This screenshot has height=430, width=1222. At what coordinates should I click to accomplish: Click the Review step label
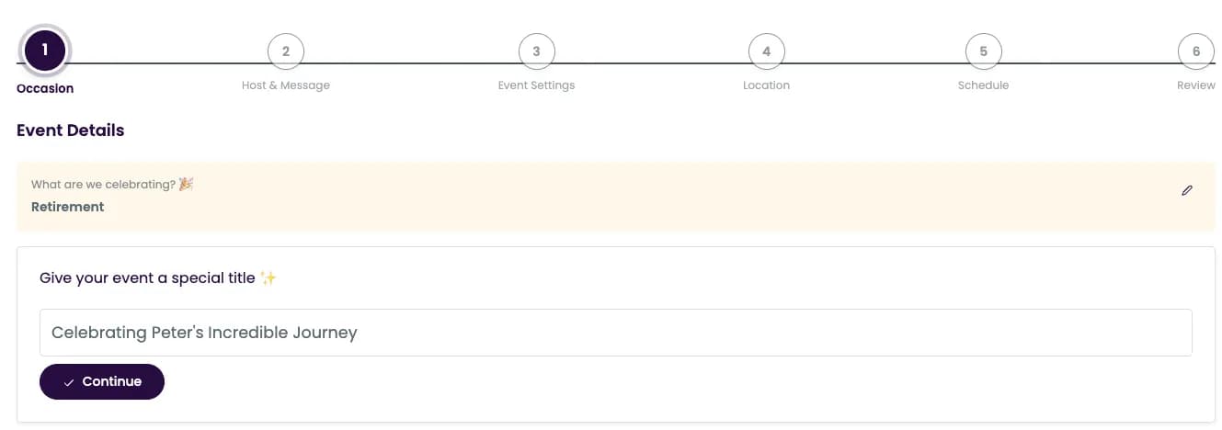point(1195,85)
